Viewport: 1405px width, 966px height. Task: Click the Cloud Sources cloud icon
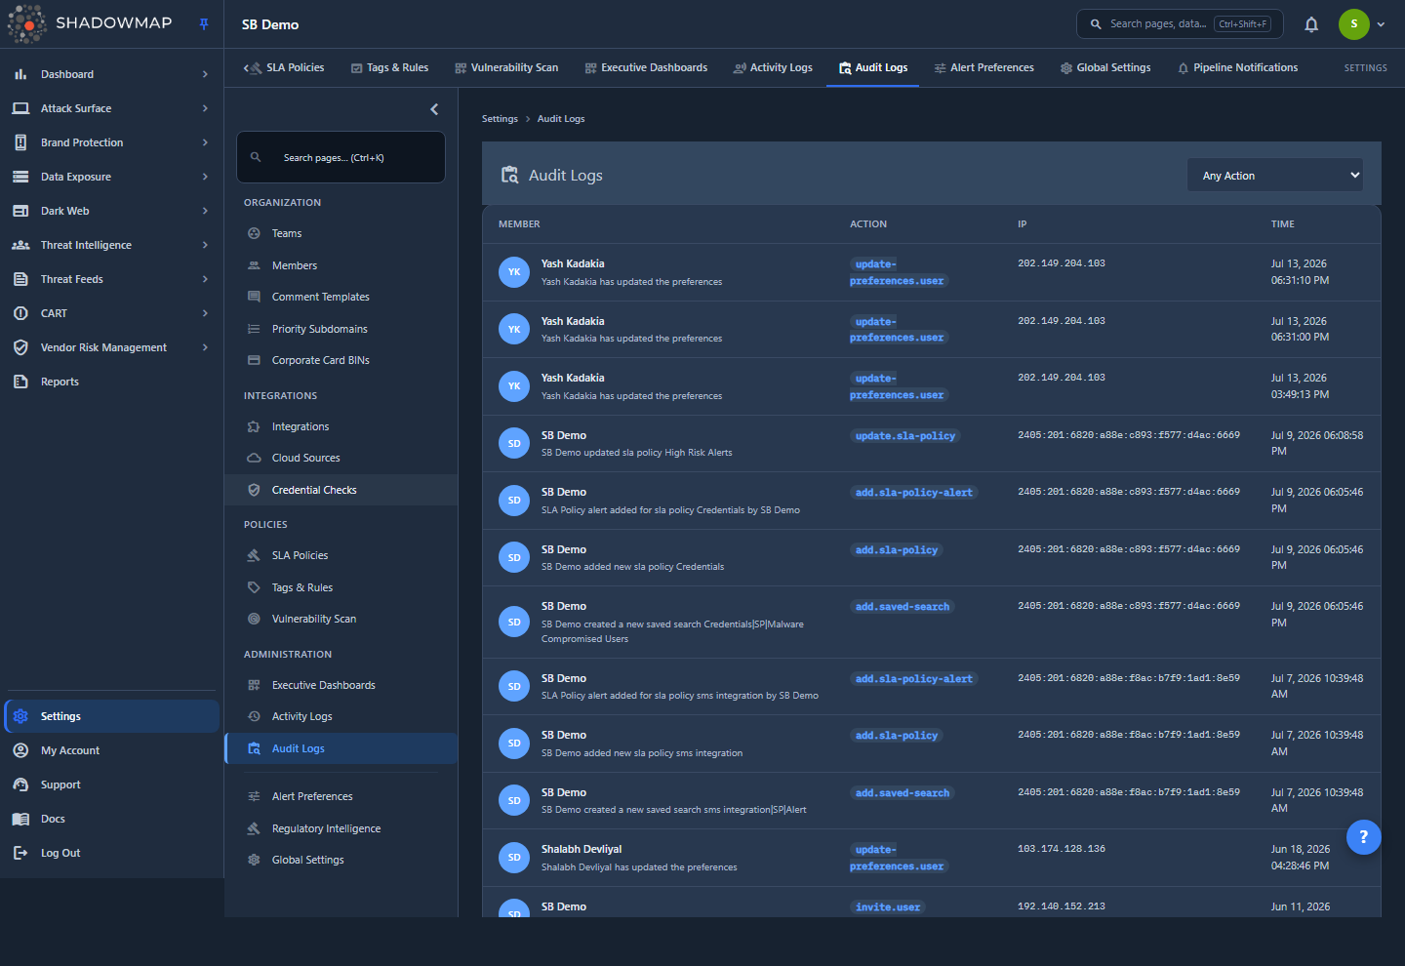tap(254, 458)
